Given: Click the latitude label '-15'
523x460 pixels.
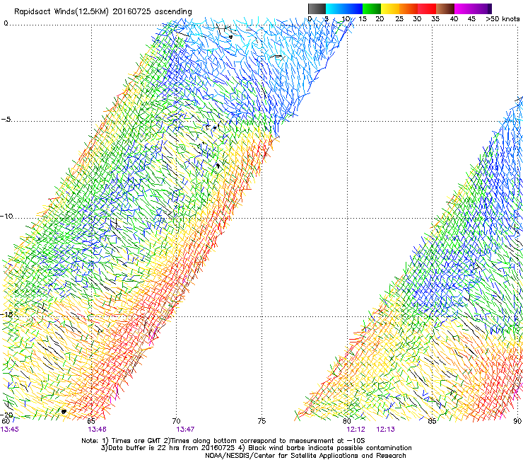Looking at the screenshot, I should [x=6, y=314].
